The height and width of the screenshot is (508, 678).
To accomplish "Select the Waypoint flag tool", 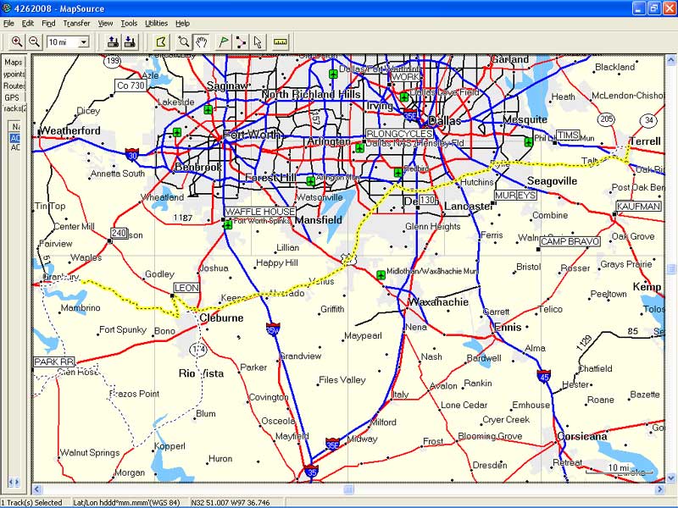I will tap(224, 41).
